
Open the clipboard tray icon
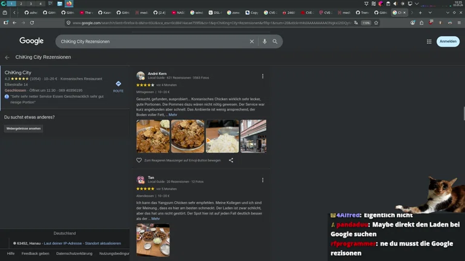388,4
